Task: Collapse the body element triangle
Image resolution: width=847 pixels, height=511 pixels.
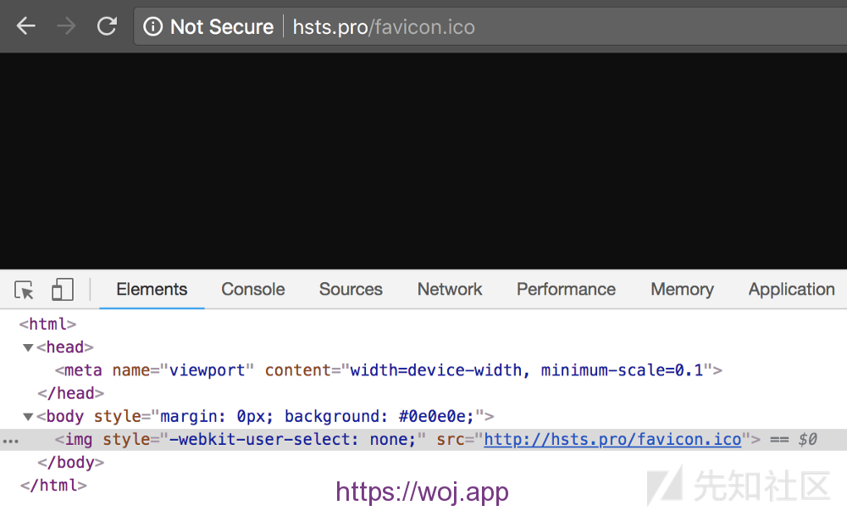Action: click(28, 417)
